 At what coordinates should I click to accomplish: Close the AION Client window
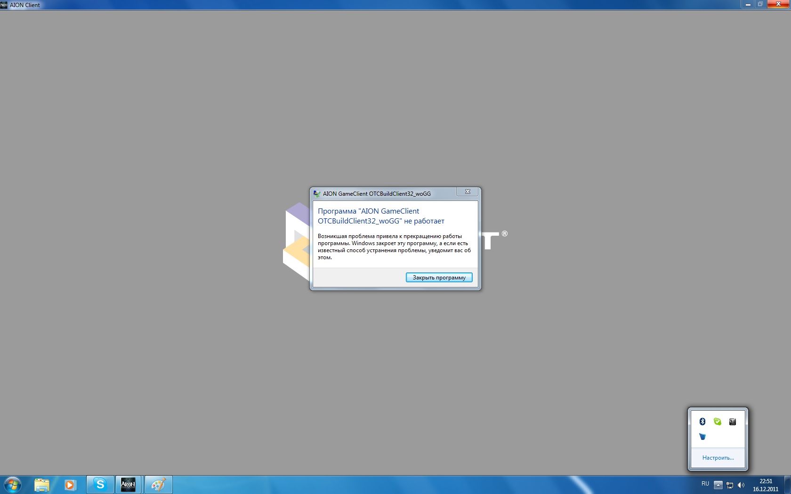(x=778, y=4)
